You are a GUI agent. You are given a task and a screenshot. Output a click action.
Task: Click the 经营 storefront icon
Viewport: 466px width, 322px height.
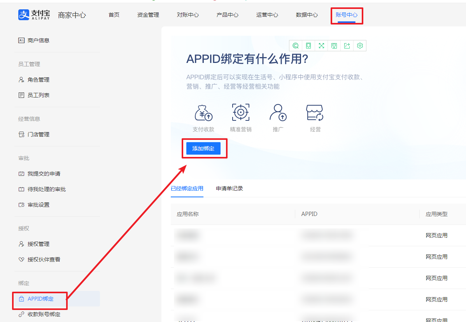pyautogui.click(x=315, y=113)
